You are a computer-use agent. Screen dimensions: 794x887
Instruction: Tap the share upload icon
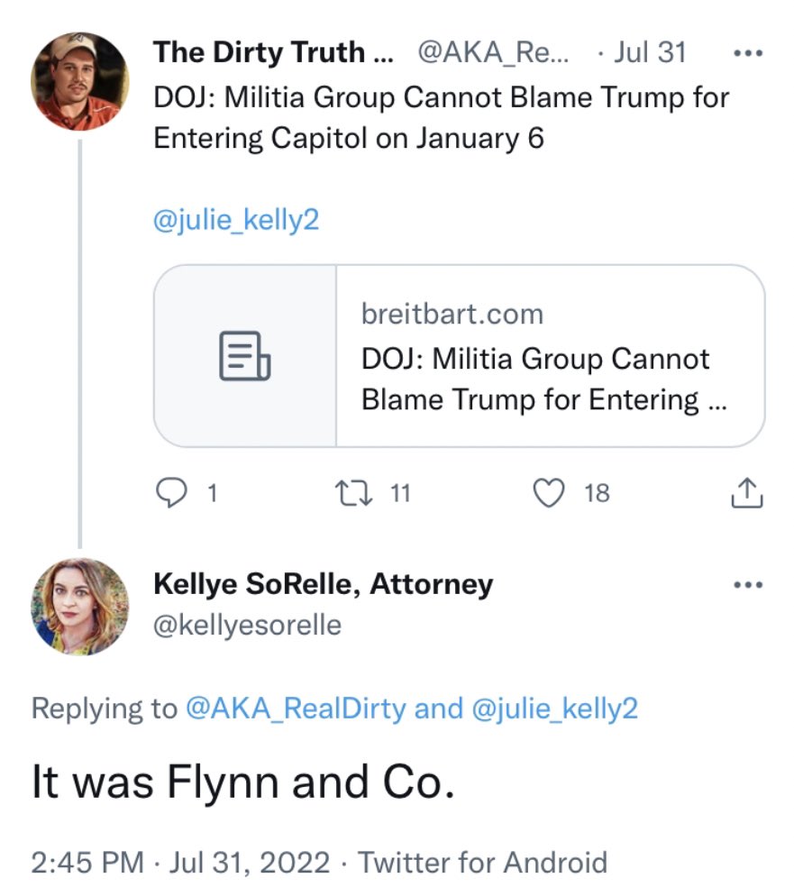click(748, 493)
